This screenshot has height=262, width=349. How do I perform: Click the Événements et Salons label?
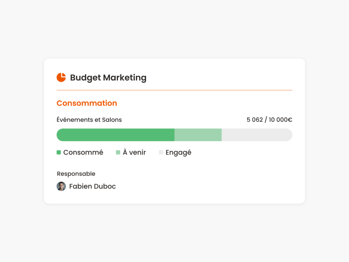(x=89, y=120)
